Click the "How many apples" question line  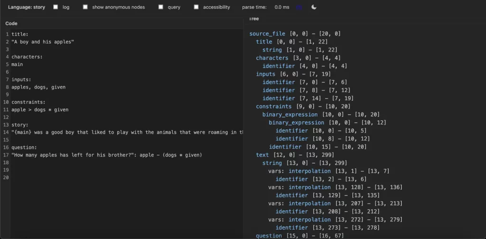[107, 155]
